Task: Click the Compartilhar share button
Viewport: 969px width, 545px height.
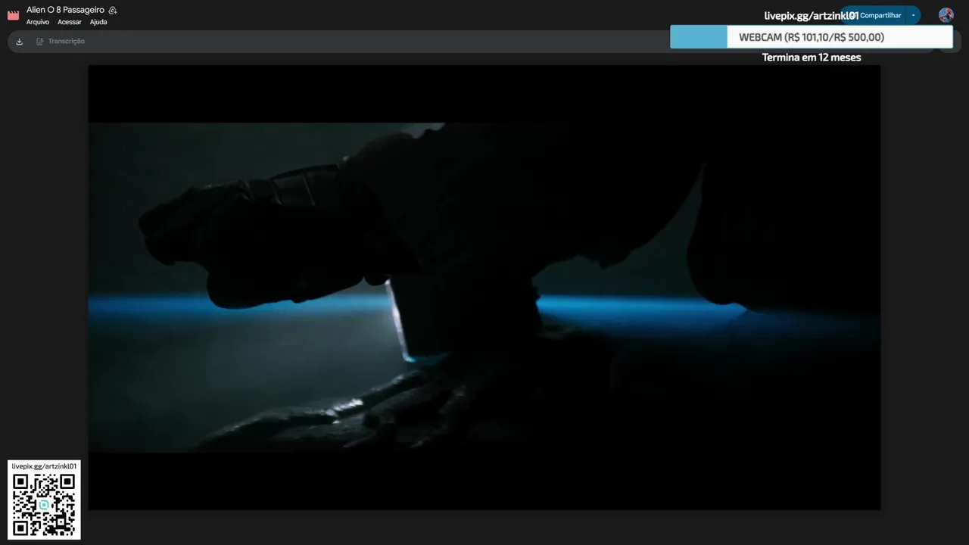Action: 873,15
